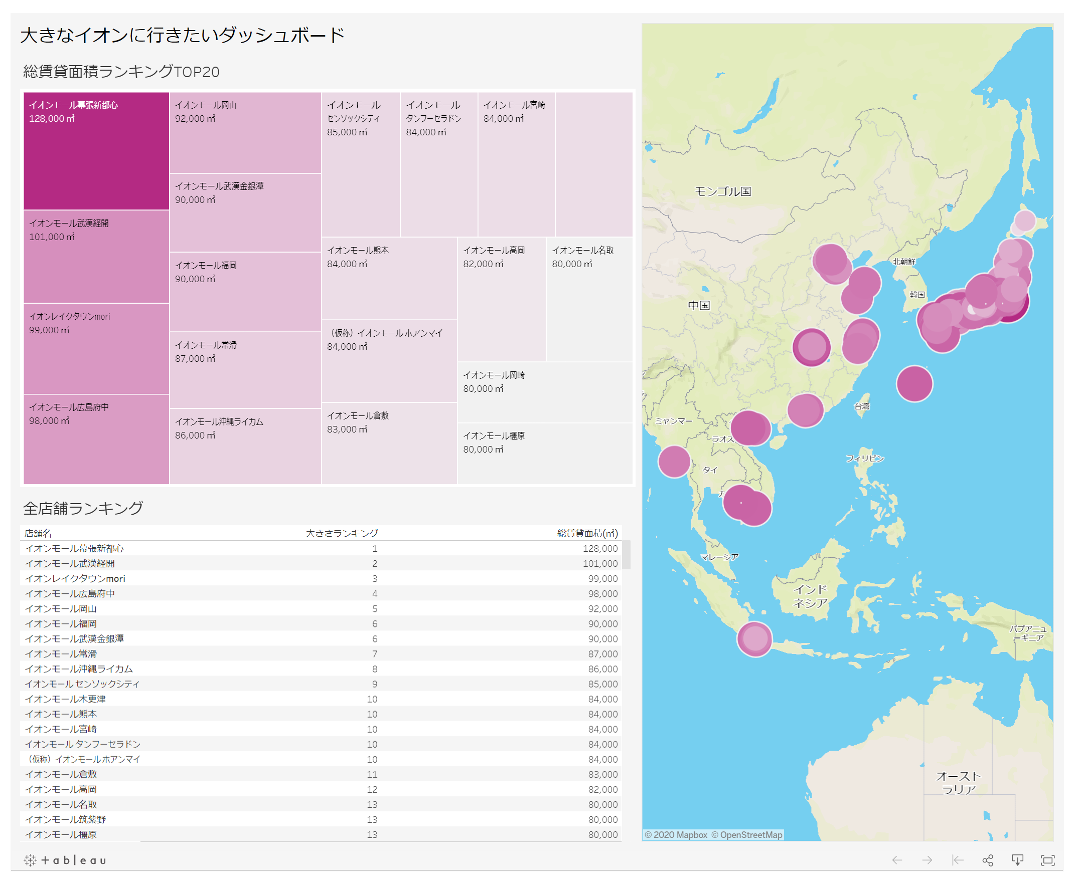Click the pale bubble on Hokkaido
Viewport: 1074px width, 877px height.
(1025, 221)
